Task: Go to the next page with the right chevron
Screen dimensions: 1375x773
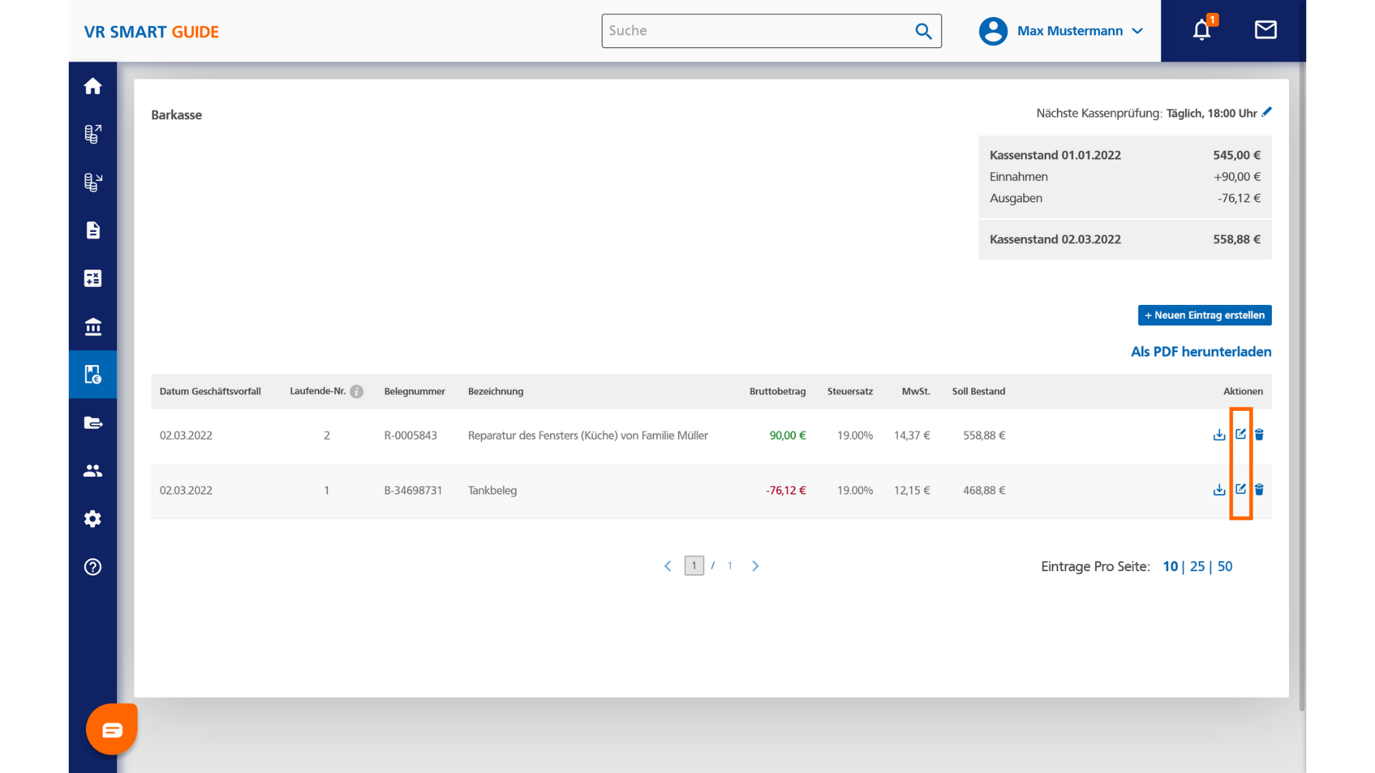Action: coord(755,566)
